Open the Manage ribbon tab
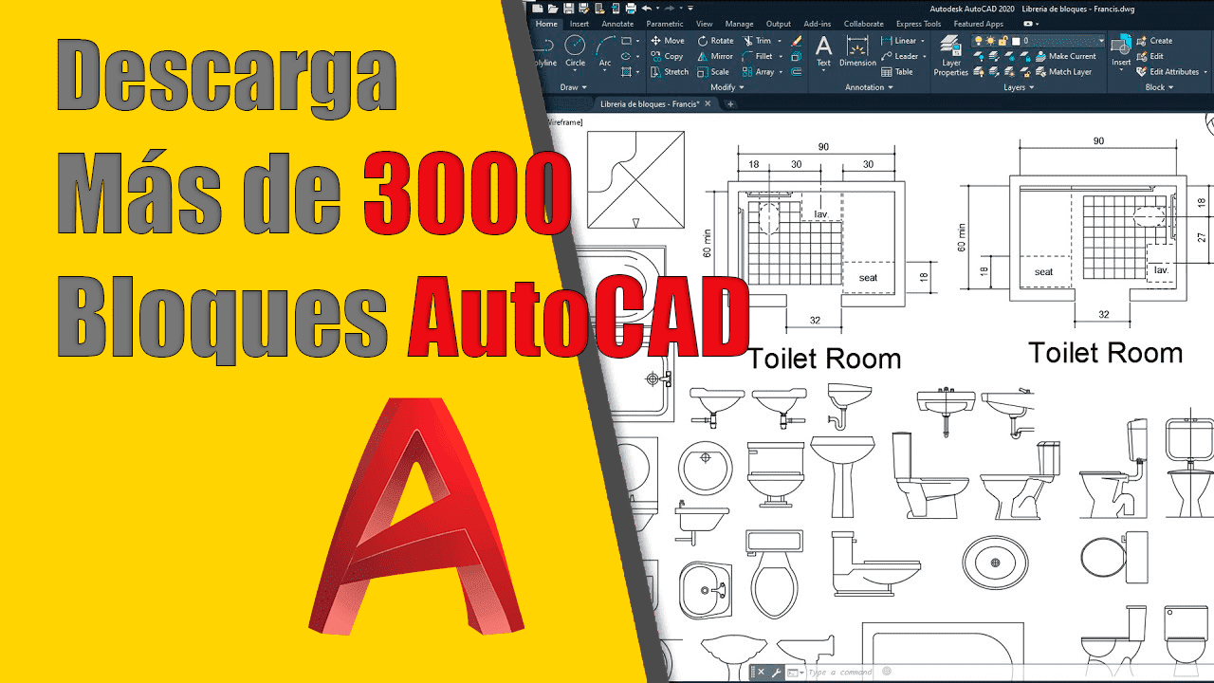This screenshot has width=1214, height=683. point(739,24)
